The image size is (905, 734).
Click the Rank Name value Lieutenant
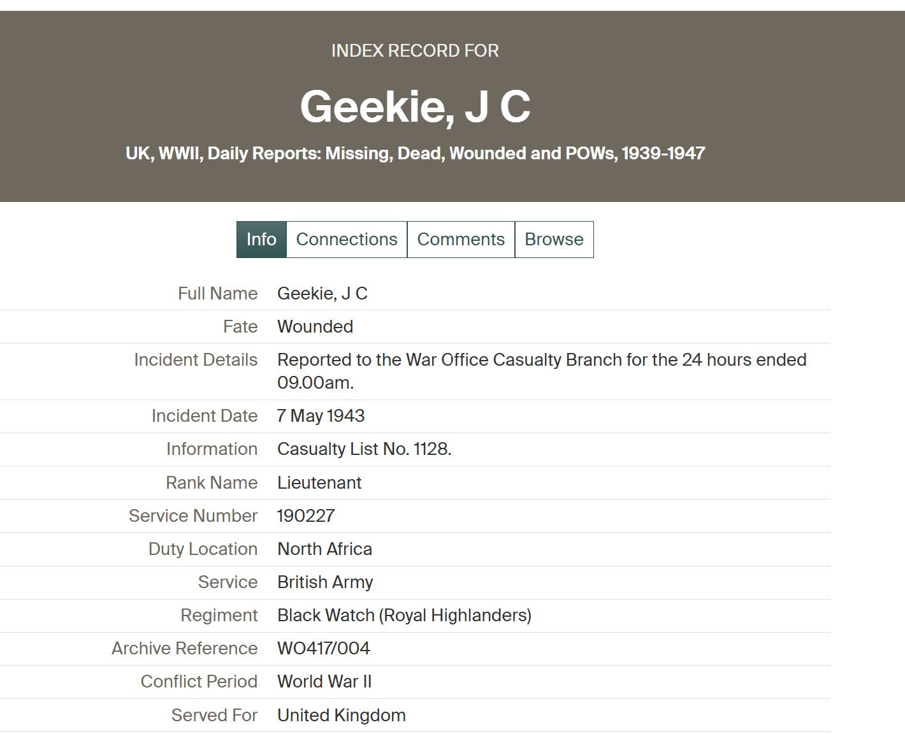[319, 483]
